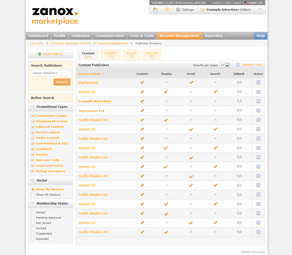
Task: Click the US flag language icon
Action: [x=246, y=3]
